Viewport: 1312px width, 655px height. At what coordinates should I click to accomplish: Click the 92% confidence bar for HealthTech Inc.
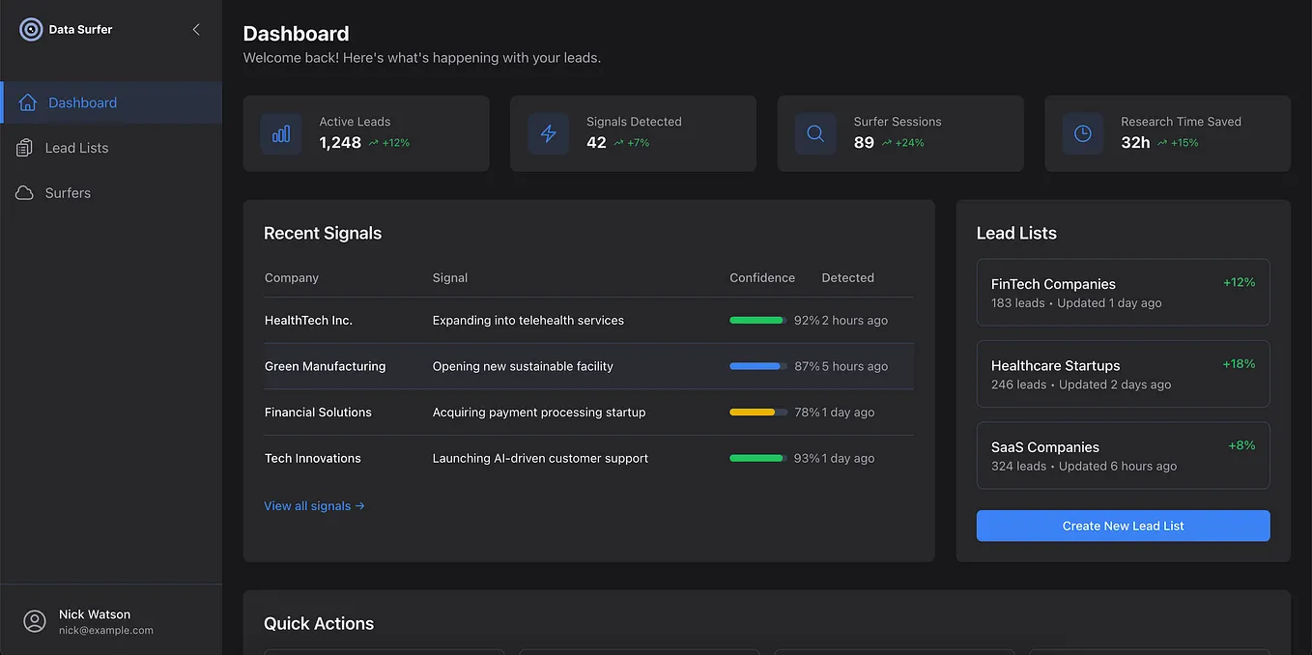tap(756, 320)
